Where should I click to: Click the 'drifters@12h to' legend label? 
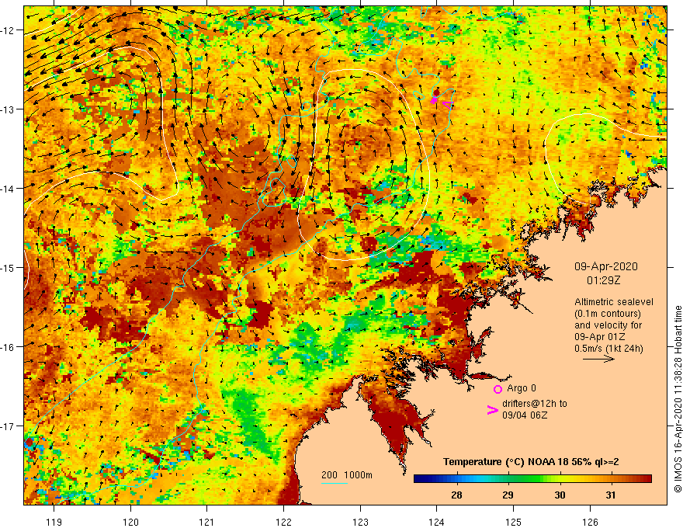[535, 404]
